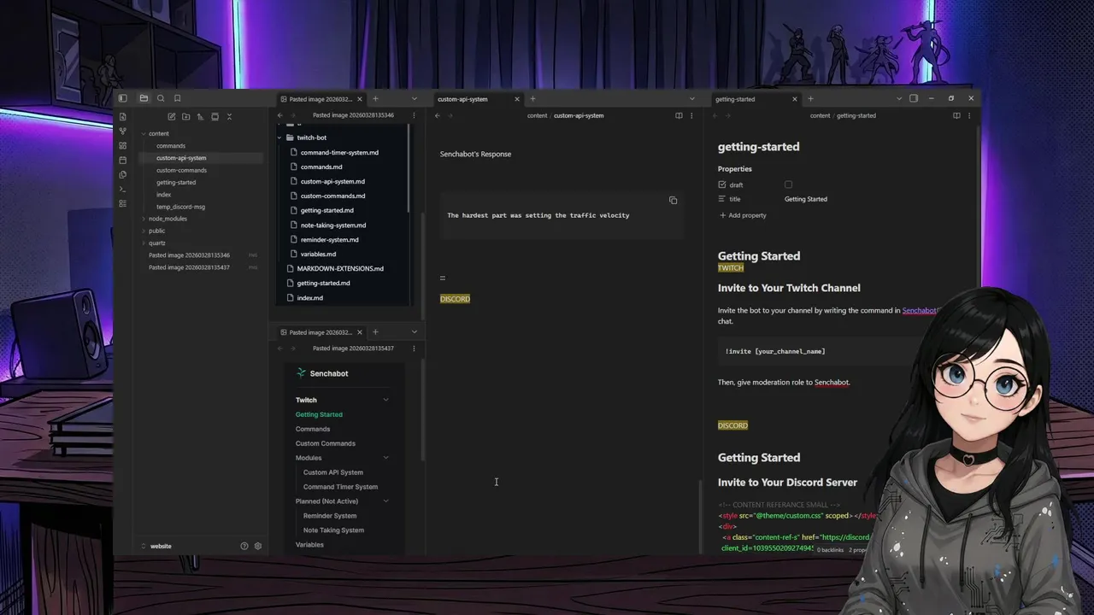Toggle the left sidebar icon

pyautogui.click(x=122, y=98)
